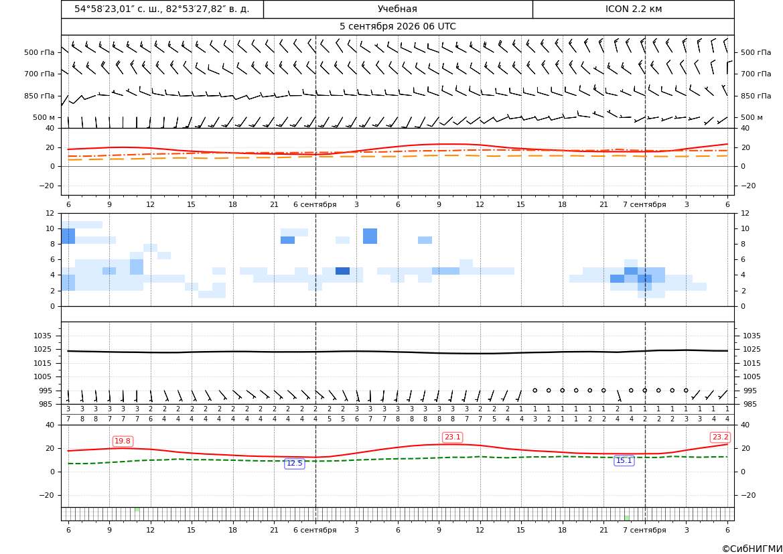Image resolution: width=783 pixels, height=554 pixels.
Task: Click the right 850 гПа level label
Action: (756, 96)
